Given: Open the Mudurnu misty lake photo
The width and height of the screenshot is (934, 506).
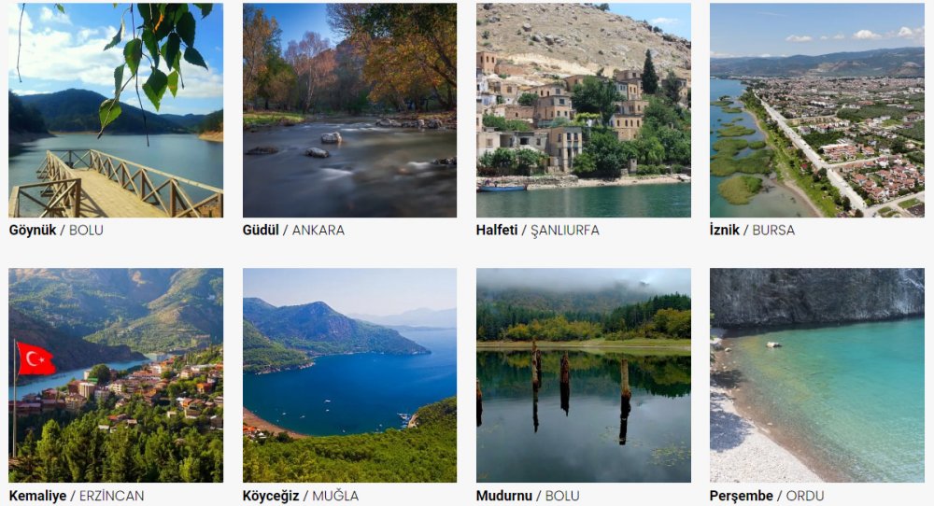Looking at the screenshot, I should 584,375.
